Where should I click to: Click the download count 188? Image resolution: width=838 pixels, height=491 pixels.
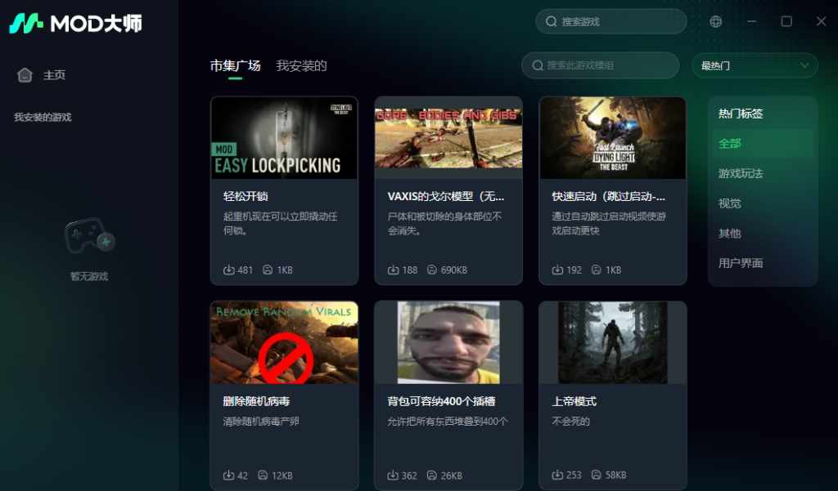point(409,270)
